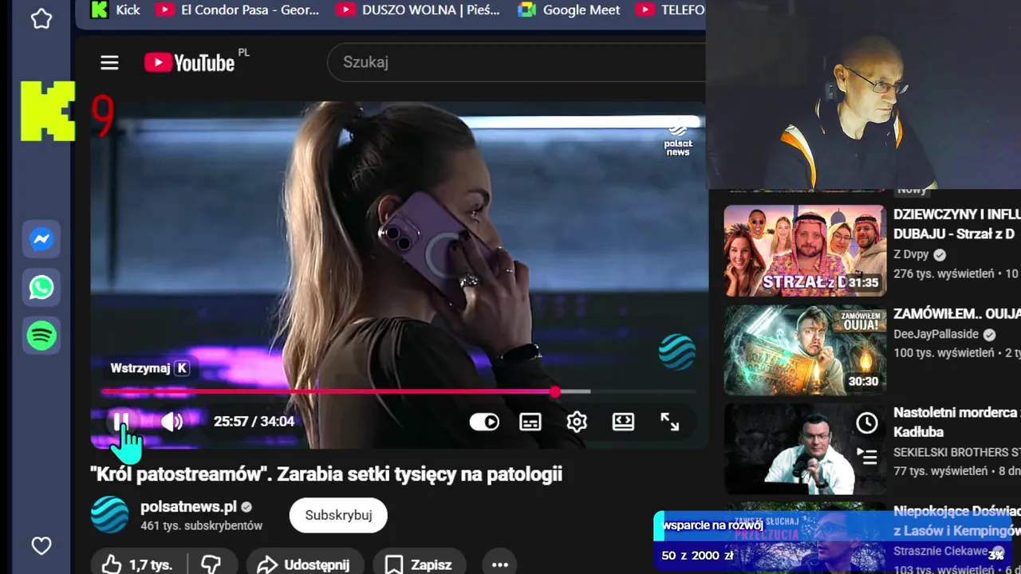Mute the video volume speaker icon
This screenshot has width=1021, height=574.
point(171,422)
